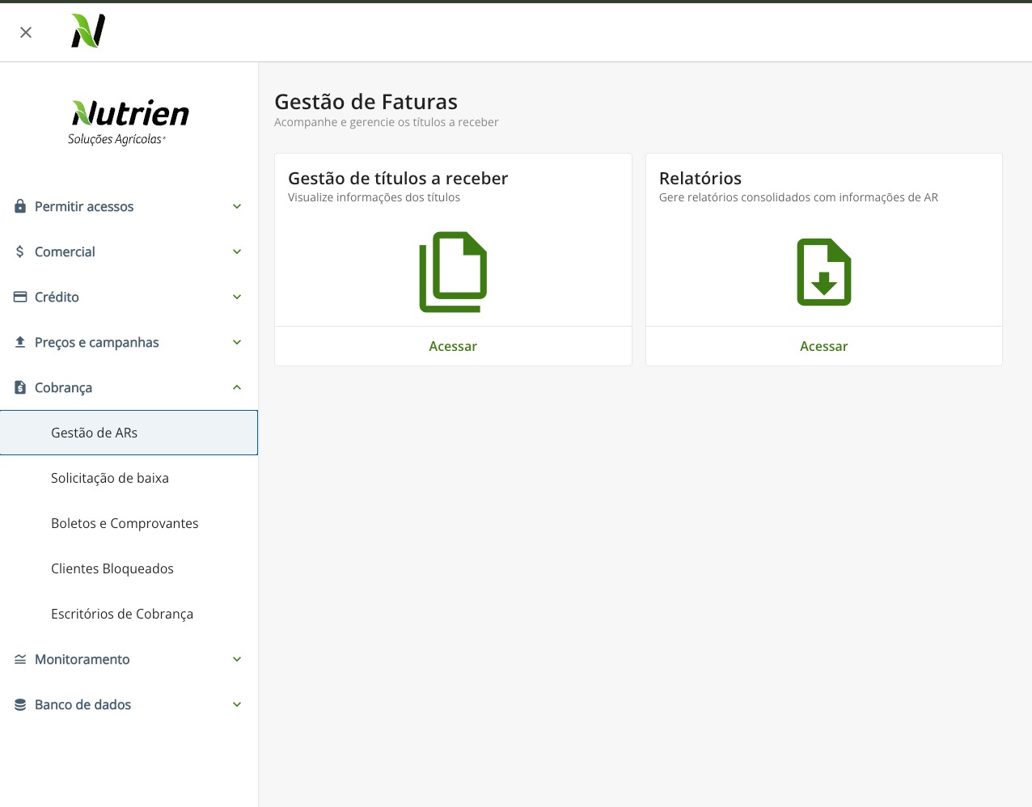Click the copied documents icon for títulos a receber
The height and width of the screenshot is (807, 1032).
[453, 272]
